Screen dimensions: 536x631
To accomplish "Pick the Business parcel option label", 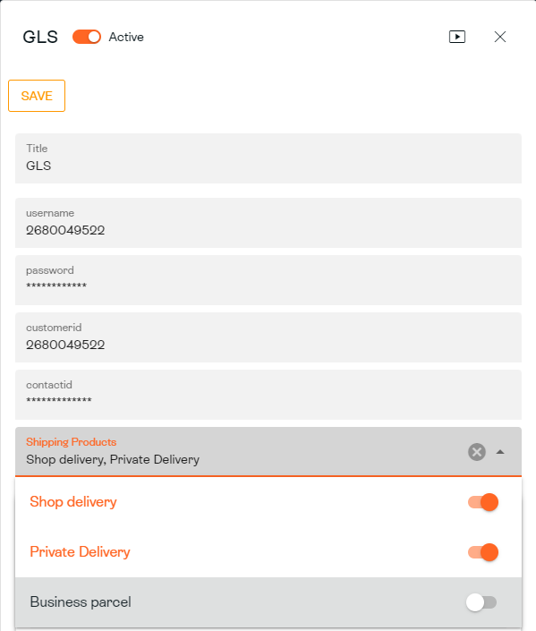I will pyautogui.click(x=81, y=602).
